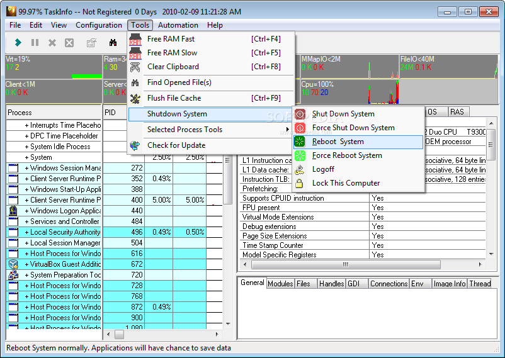Click red power icon for Shut Down System
This screenshot has height=358, width=505.
point(300,114)
